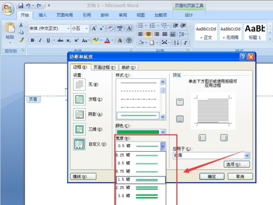Toggle right border in preview
The image size is (273, 205).
(x=224, y=138)
